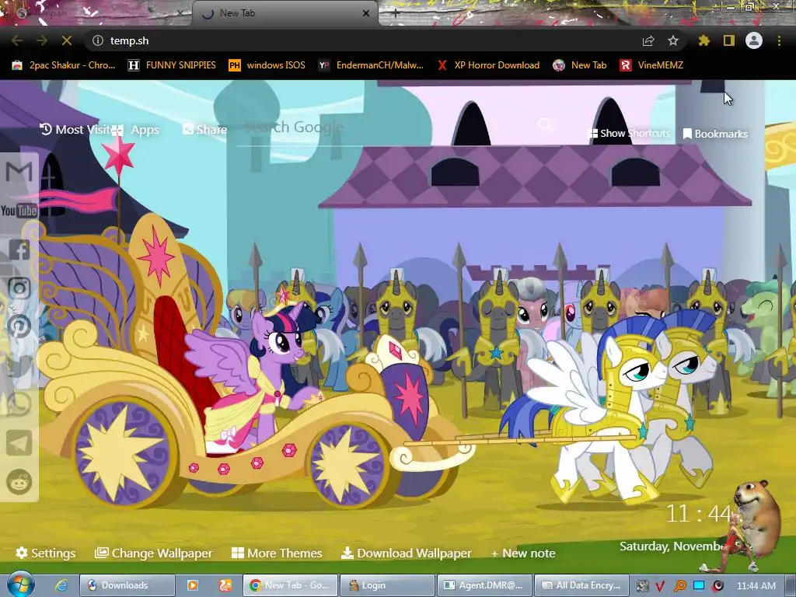
Task: Switch to the All Data Encry... taskbar window
Action: pos(582,585)
